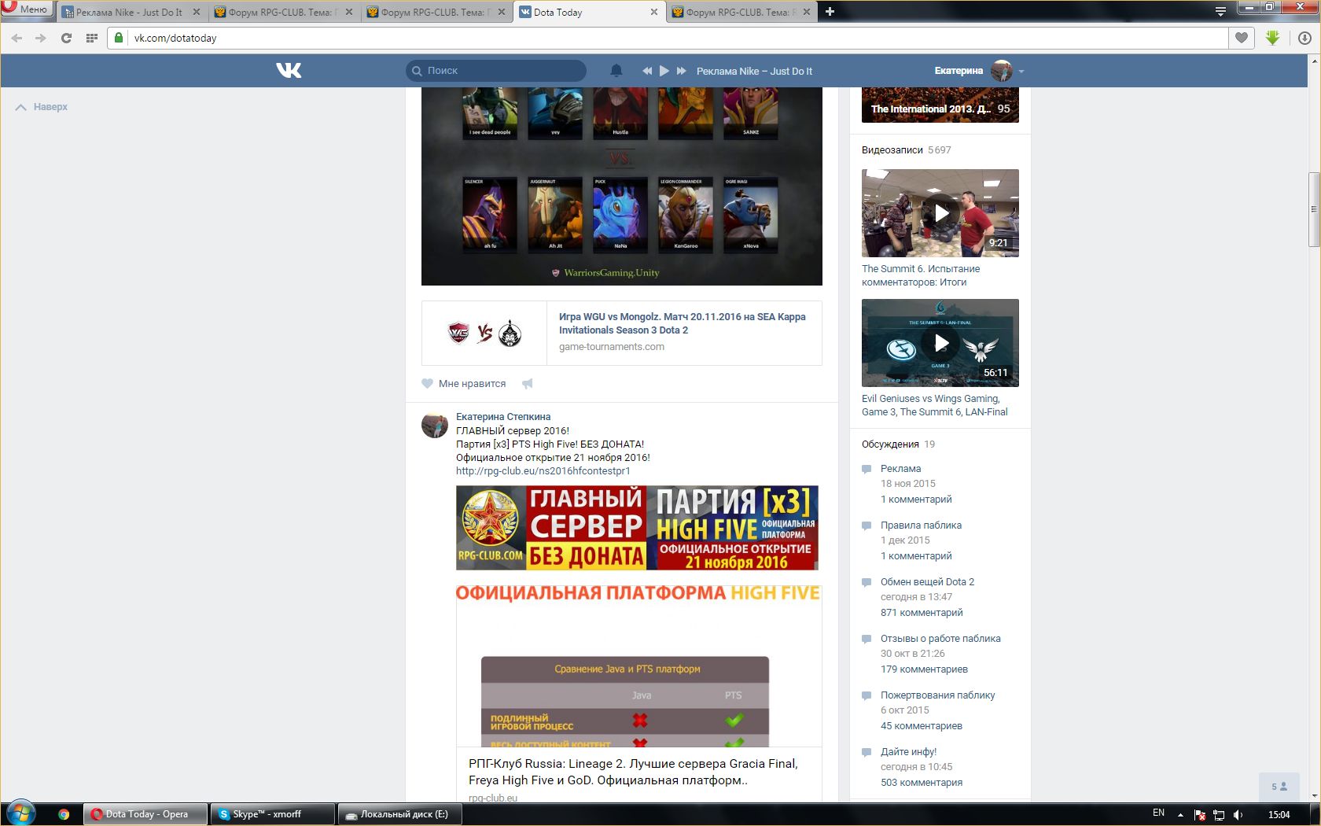
Task: Open Екатерина Степкина's avatar on the post
Action: click(435, 425)
